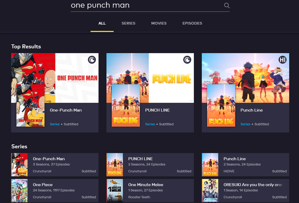
Task: Open 'PUNCH LINE' series row title
Action: click(x=141, y=159)
